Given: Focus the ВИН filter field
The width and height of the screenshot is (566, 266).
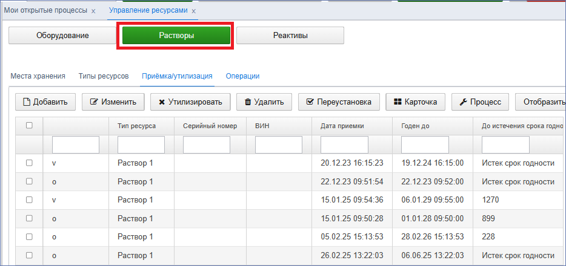Looking at the screenshot, I should tap(279, 144).
